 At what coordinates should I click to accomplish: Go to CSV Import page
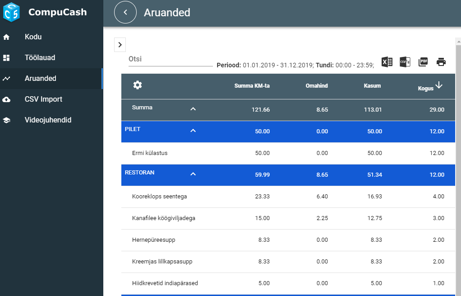43,99
